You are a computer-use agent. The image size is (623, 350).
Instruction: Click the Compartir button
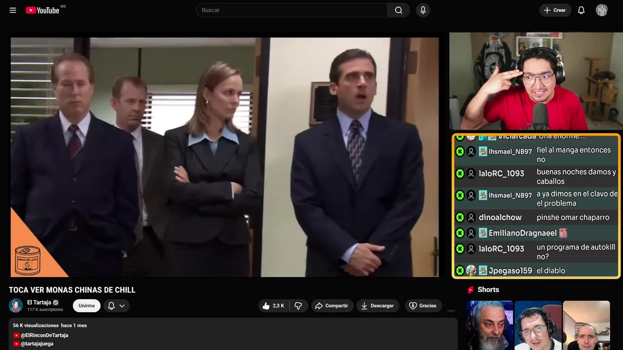click(332, 306)
